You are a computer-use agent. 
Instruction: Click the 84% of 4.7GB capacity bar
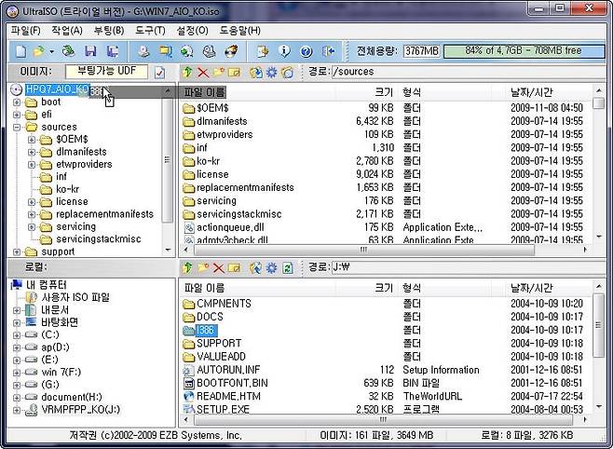[x=524, y=51]
